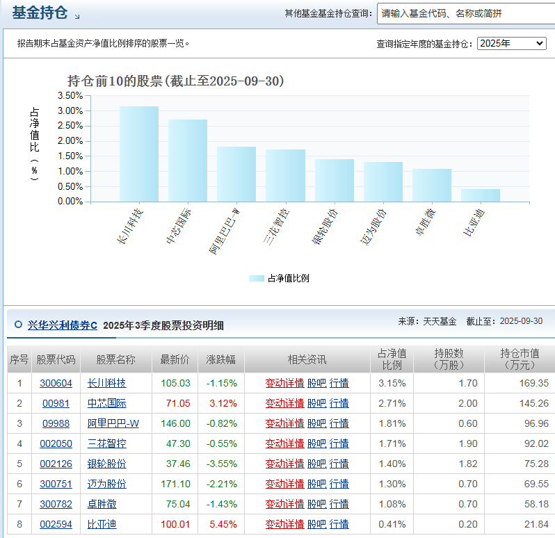Open 行情 for 卓胜微 row
This screenshot has height=538, width=555.
339,504
